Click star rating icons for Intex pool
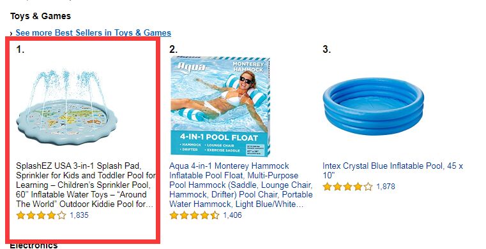The height and width of the screenshot is (249, 486). tap(347, 187)
